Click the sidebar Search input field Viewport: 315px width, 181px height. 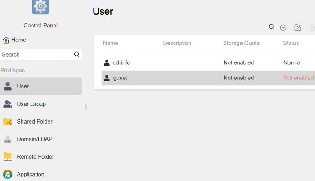36,54
